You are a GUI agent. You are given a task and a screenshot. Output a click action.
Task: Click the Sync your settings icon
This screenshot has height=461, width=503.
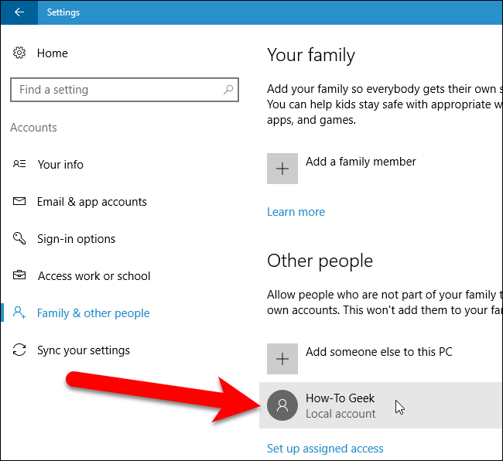tap(20, 350)
